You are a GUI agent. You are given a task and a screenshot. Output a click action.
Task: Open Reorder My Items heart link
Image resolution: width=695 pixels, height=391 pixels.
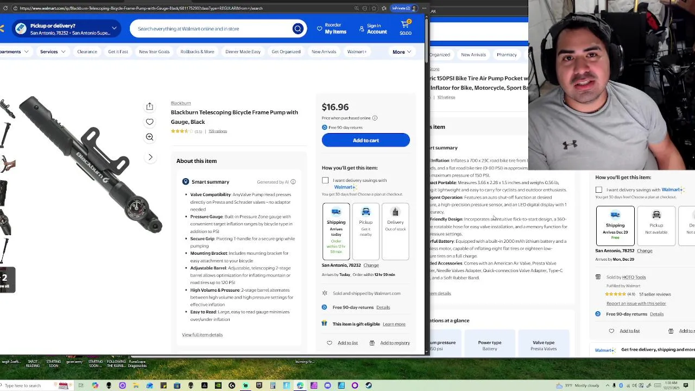332,29
